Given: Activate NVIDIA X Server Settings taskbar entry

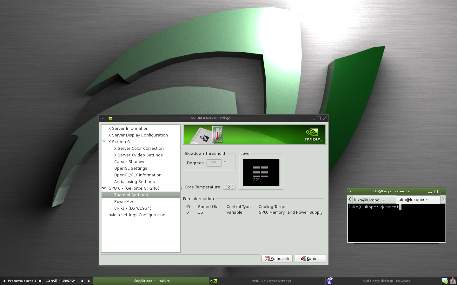Looking at the screenshot, I should tap(271, 281).
